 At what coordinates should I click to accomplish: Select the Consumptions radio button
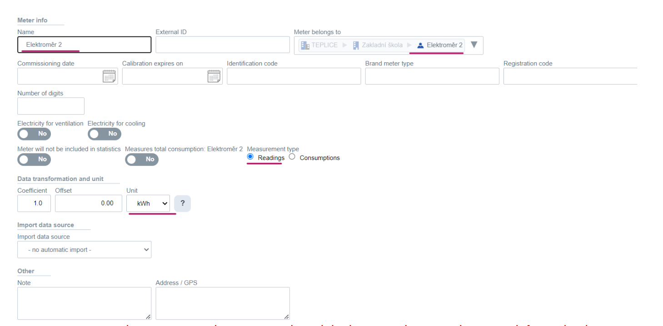pyautogui.click(x=292, y=157)
